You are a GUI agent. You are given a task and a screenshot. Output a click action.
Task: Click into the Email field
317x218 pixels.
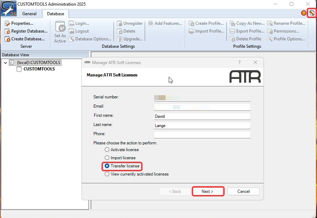coord(202,107)
